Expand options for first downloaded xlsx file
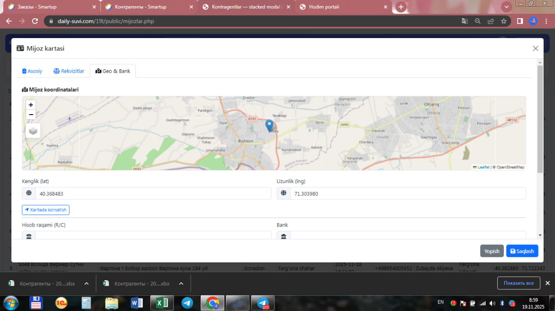 pyautogui.click(x=86, y=284)
